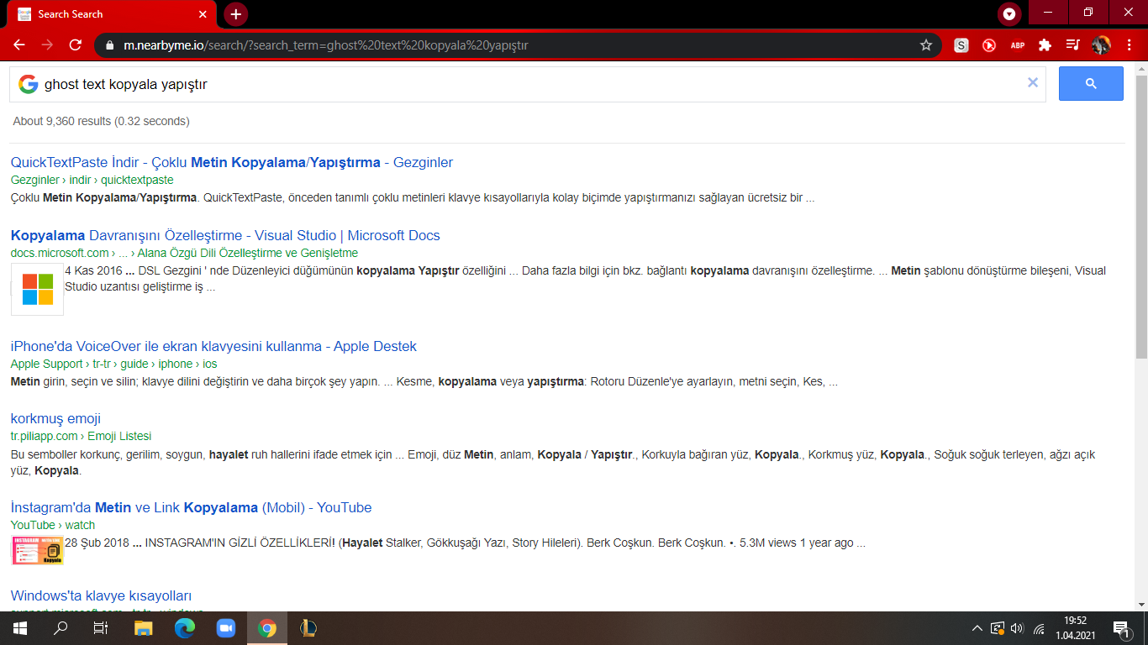
Task: Go back to the previous page
Action: tap(19, 45)
